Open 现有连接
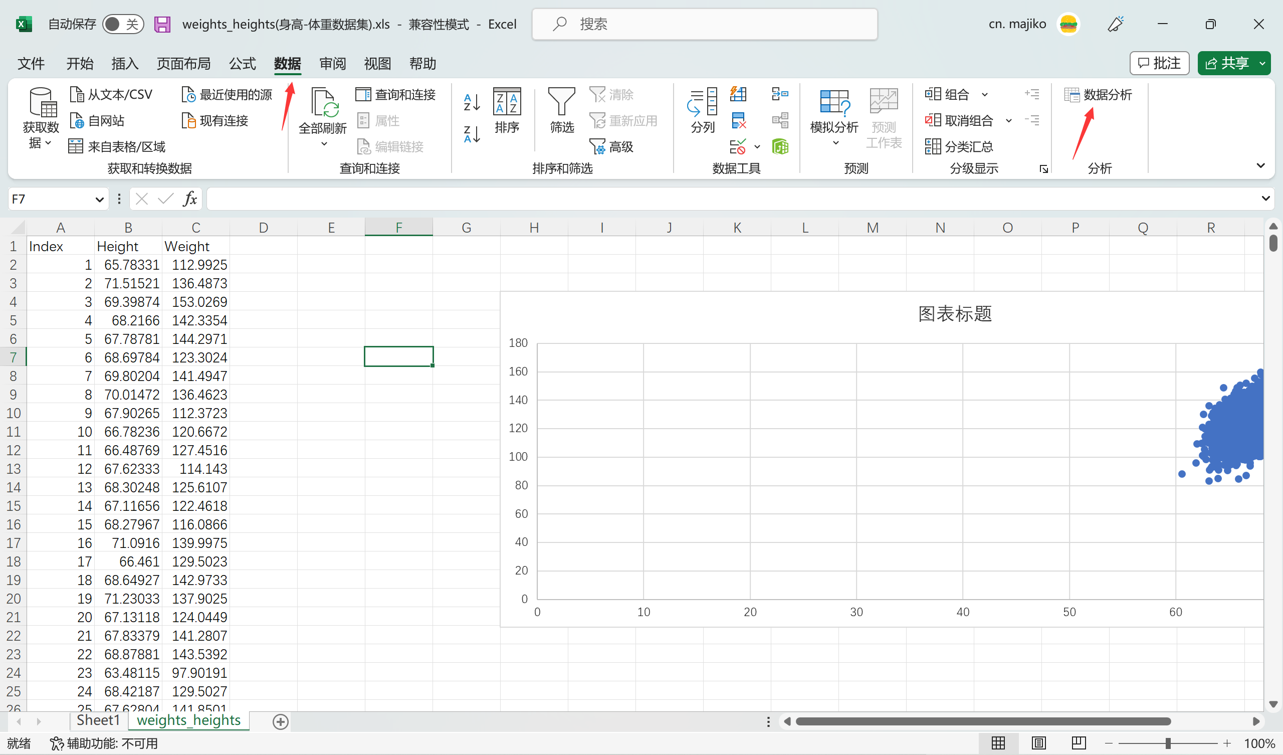Image resolution: width=1283 pixels, height=755 pixels. pos(215,121)
